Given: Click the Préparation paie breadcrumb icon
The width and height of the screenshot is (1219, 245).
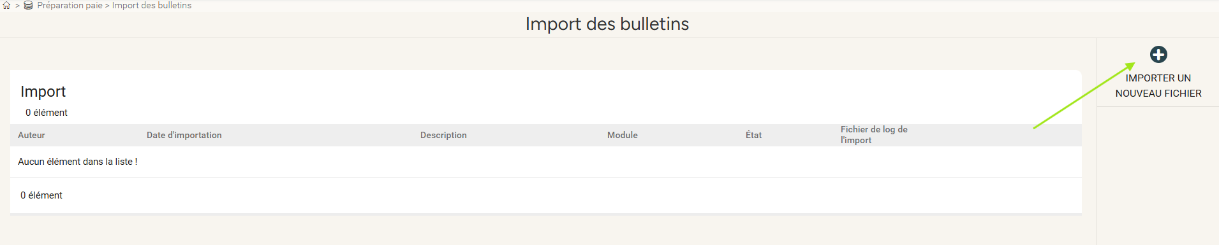Looking at the screenshot, I should pos(29,6).
